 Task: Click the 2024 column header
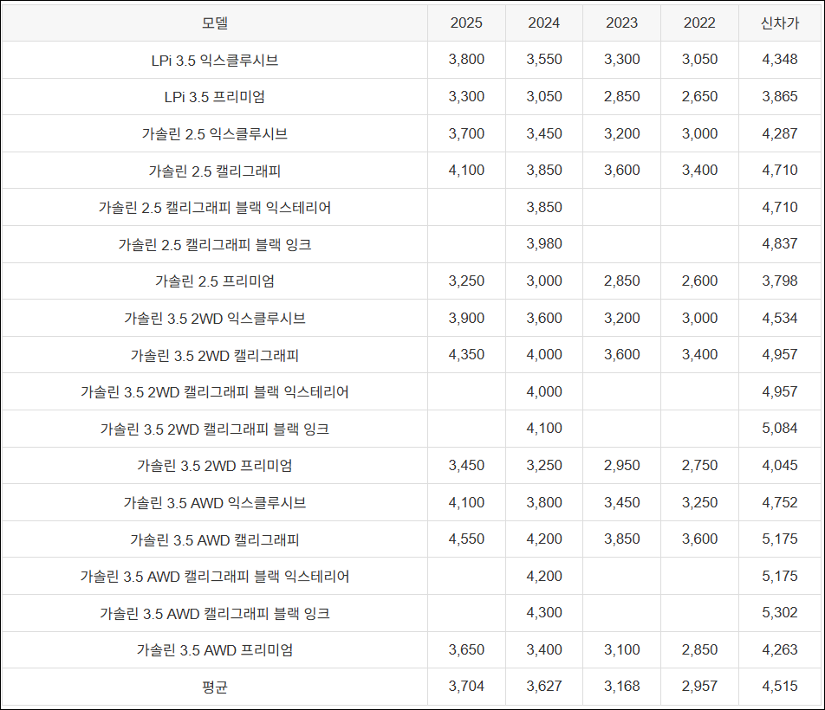point(544,23)
